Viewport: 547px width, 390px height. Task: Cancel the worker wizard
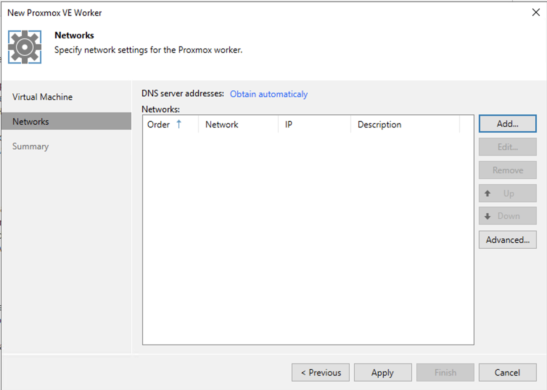(507, 373)
